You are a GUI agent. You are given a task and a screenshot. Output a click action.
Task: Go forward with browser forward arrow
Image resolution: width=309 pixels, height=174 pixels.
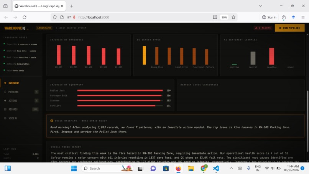click(x=15, y=17)
